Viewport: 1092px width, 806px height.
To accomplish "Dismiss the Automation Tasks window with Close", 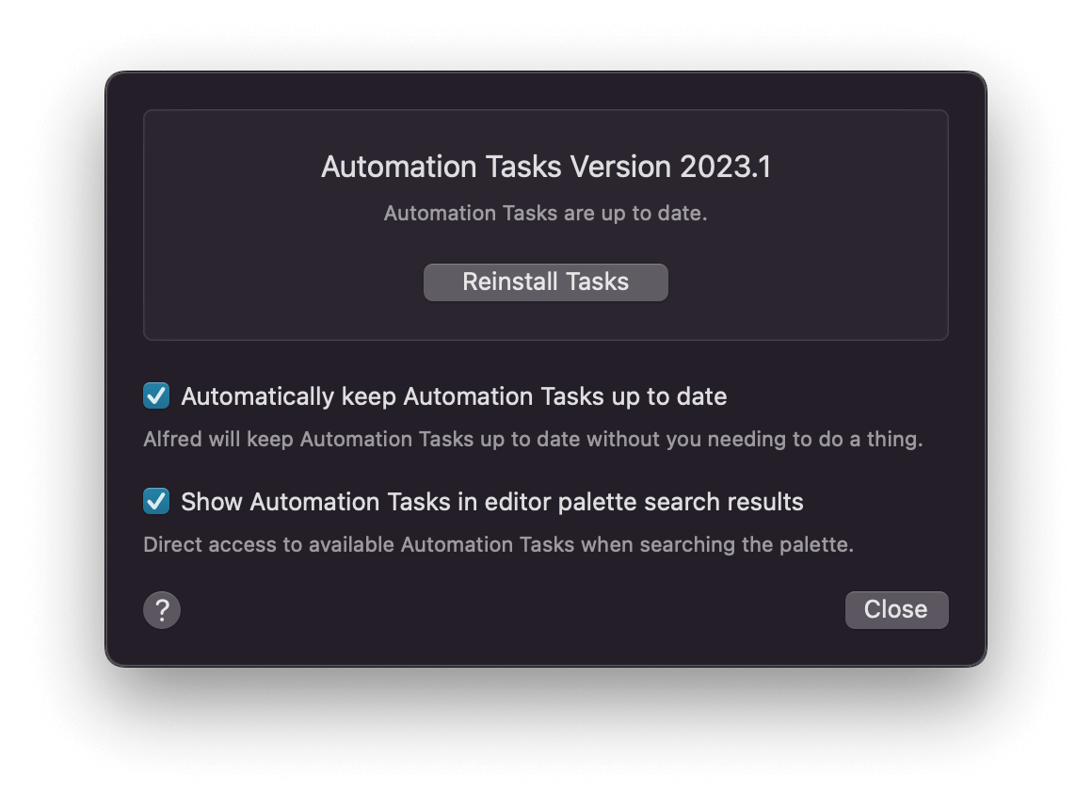I will (896, 610).
